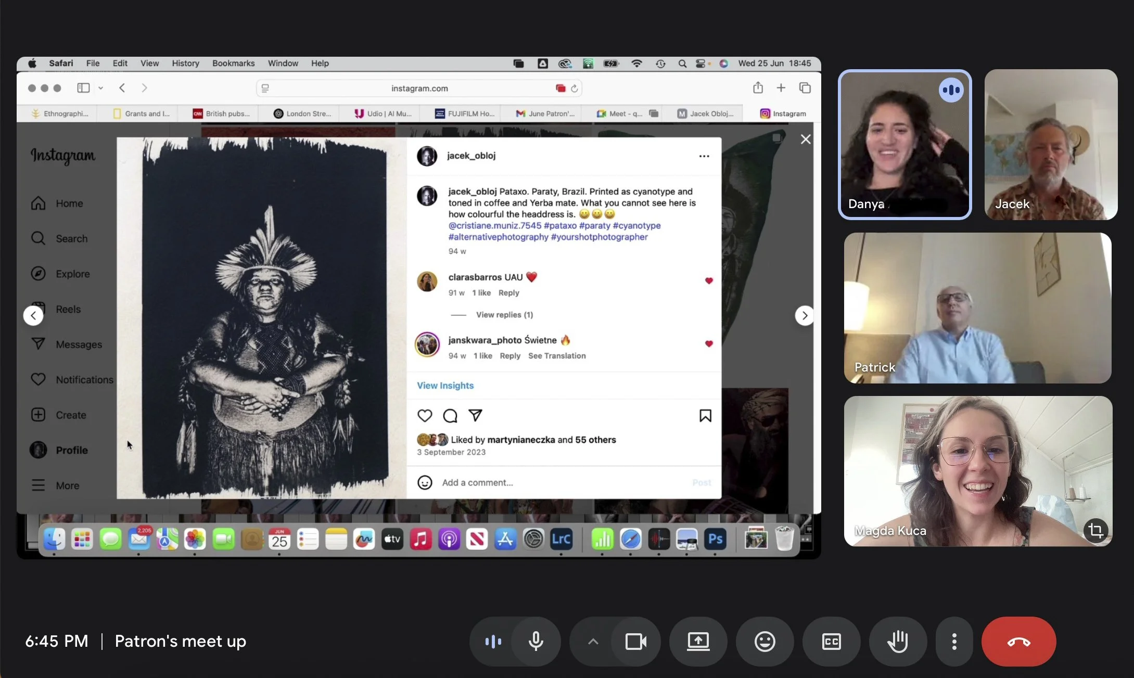Toggle the camera on or off

(635, 642)
